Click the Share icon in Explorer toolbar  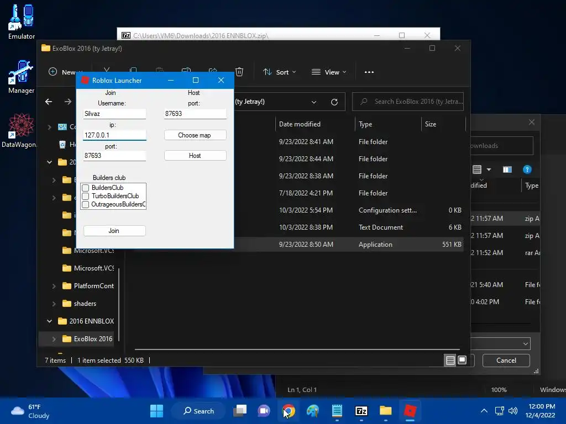click(x=213, y=71)
